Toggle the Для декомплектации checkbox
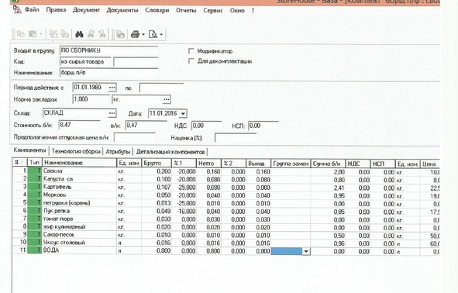This screenshot has width=458, height=293. point(191,61)
